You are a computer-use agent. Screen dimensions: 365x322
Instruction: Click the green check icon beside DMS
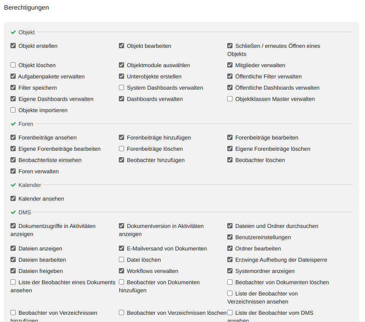coord(13,212)
